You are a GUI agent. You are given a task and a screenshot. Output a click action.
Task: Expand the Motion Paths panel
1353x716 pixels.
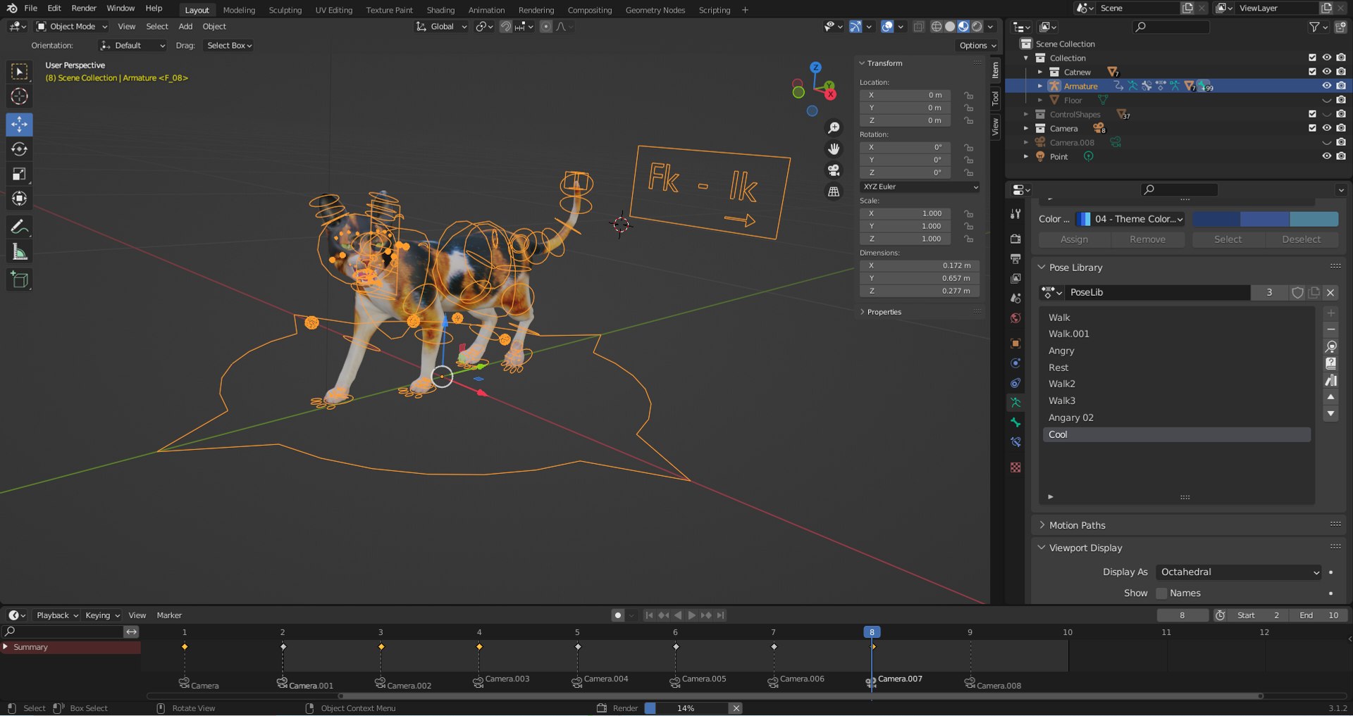tap(1077, 525)
